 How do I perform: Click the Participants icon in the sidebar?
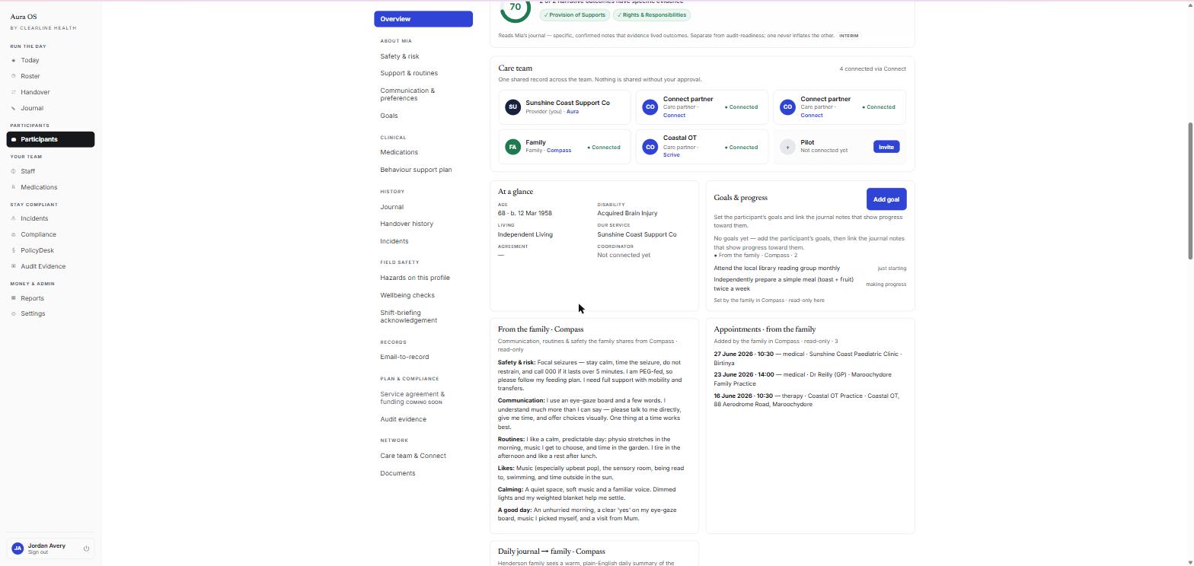[14, 139]
